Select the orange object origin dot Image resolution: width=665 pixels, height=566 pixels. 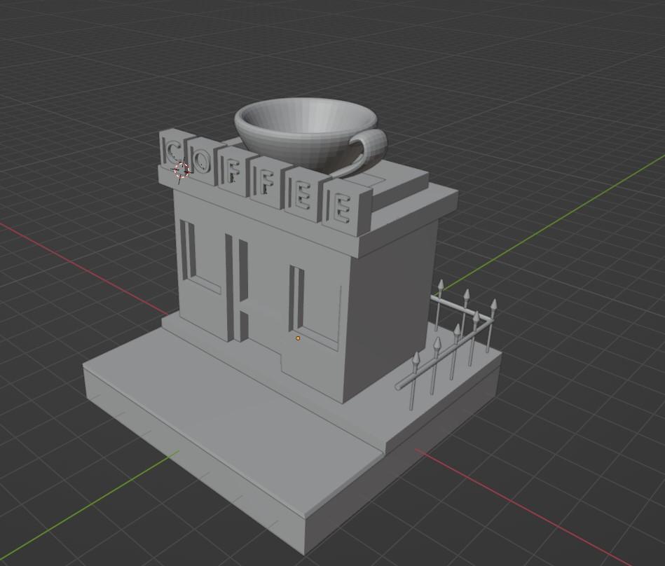point(298,338)
